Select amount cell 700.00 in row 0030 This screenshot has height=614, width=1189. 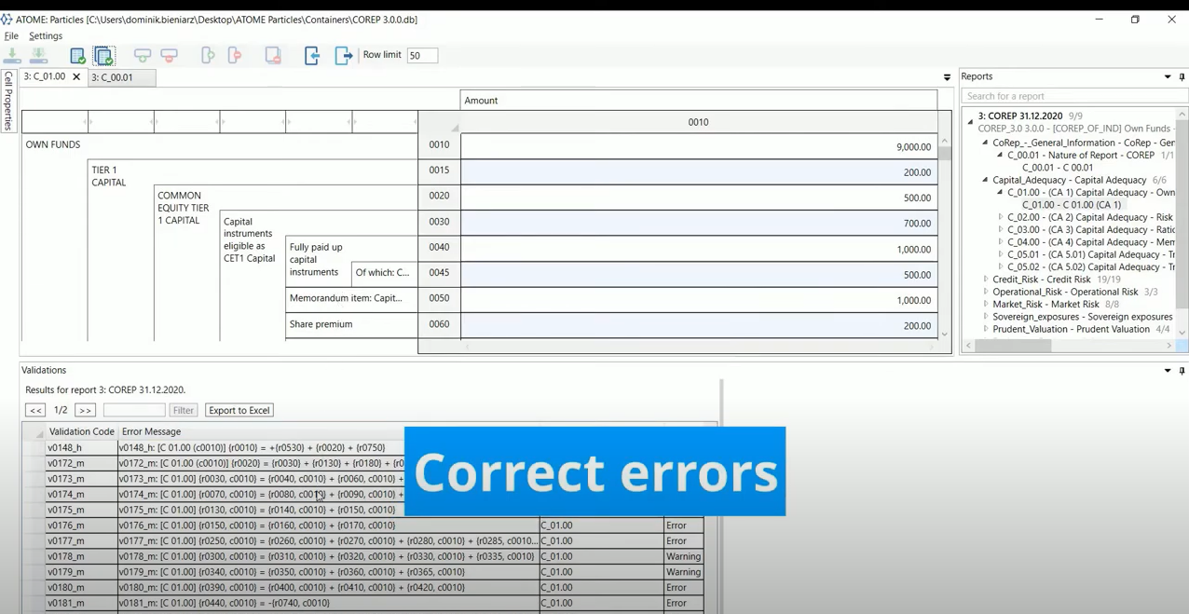coord(699,223)
